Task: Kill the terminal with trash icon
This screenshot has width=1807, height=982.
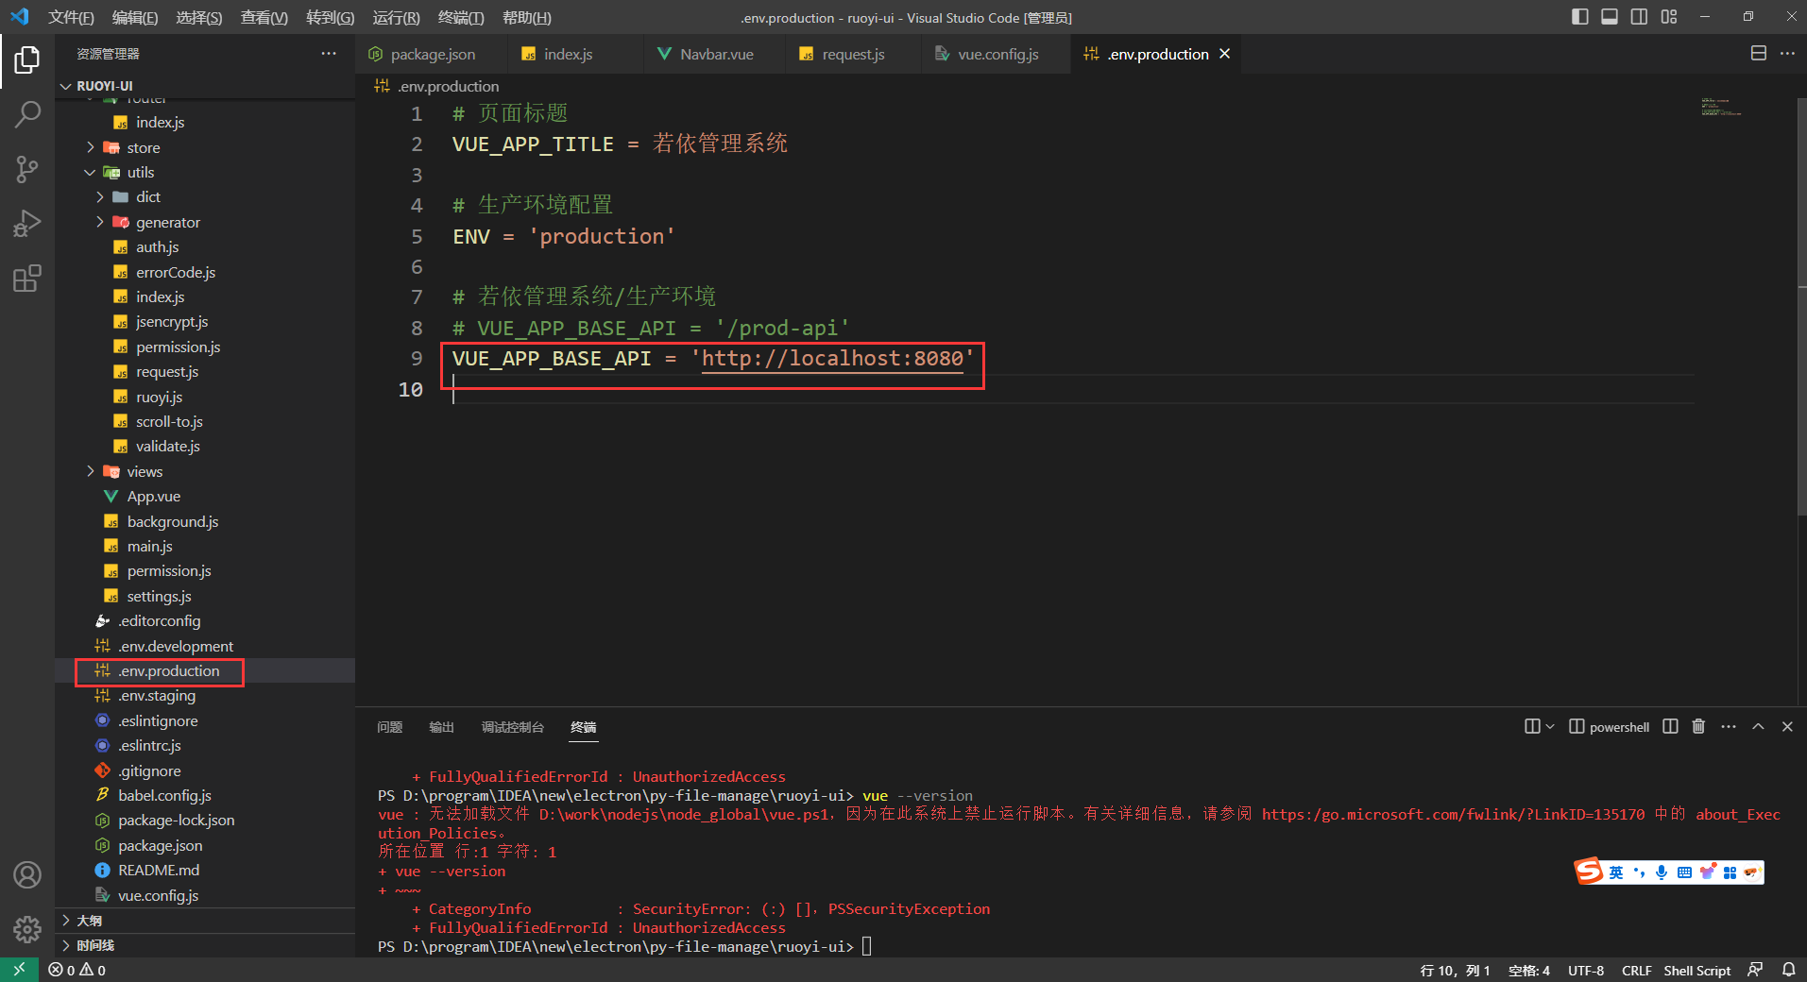Action: (x=1698, y=726)
